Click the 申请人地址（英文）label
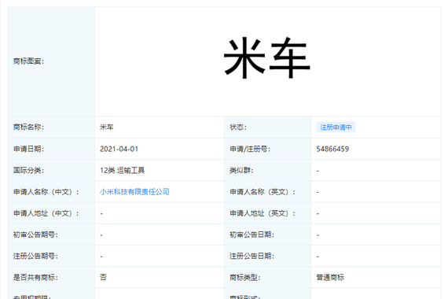448x299 pixels. pyautogui.click(x=263, y=213)
